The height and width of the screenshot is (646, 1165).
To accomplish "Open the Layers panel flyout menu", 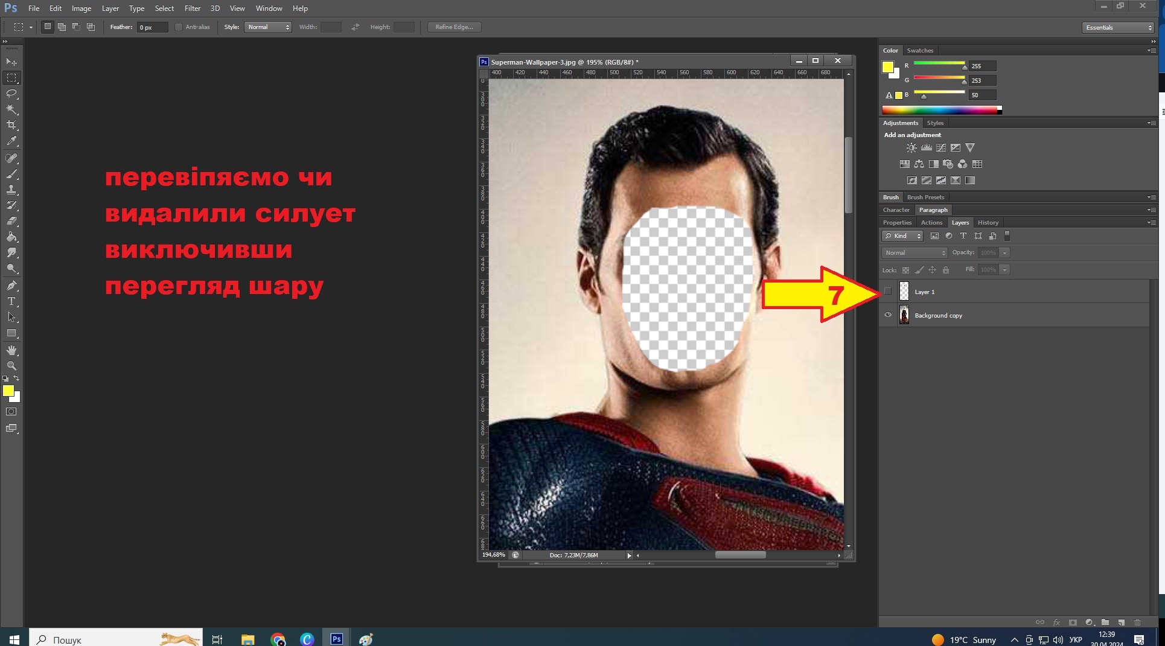I will click(x=1152, y=223).
